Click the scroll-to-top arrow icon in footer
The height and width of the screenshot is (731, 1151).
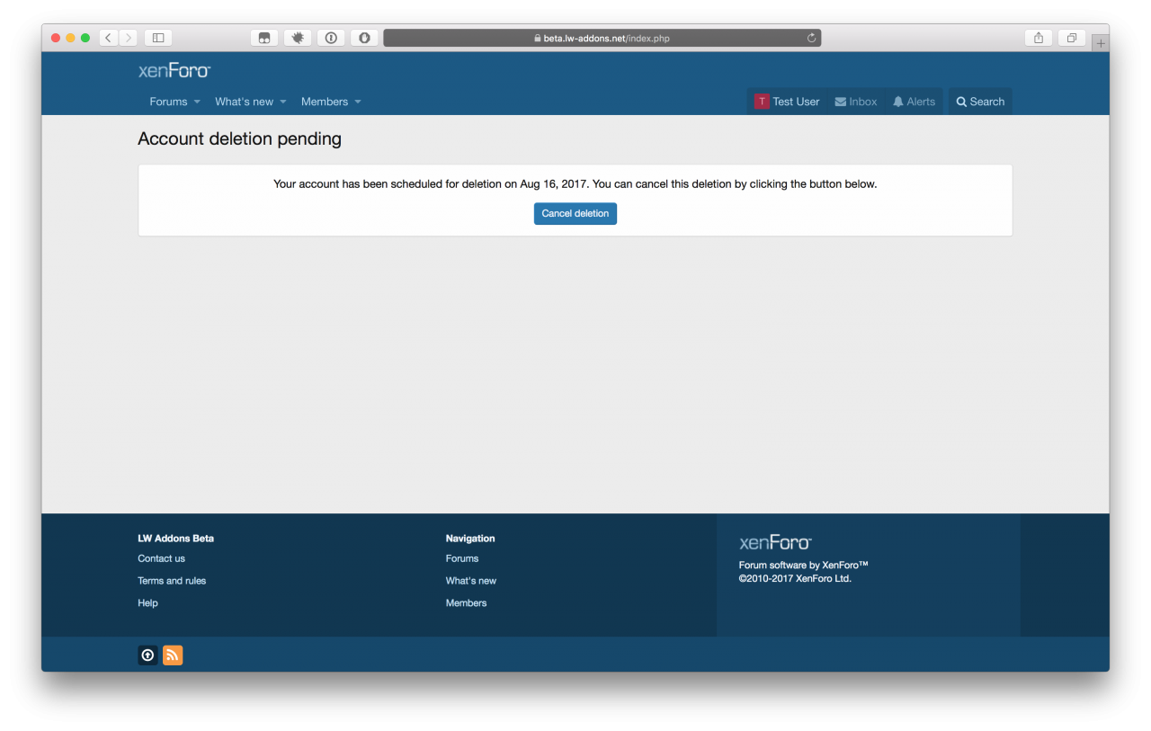pos(147,655)
